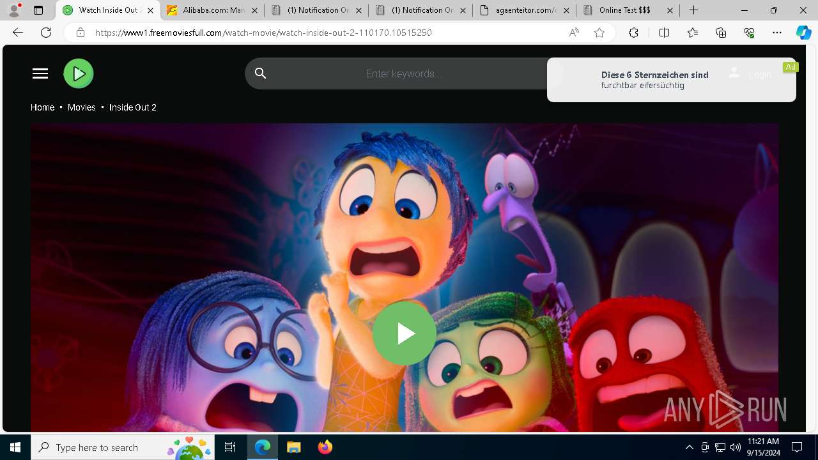Open Split screen view
The height and width of the screenshot is (460, 818).
pyautogui.click(x=664, y=33)
